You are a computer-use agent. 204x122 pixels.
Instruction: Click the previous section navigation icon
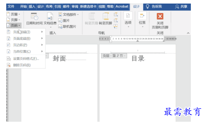(116, 14)
